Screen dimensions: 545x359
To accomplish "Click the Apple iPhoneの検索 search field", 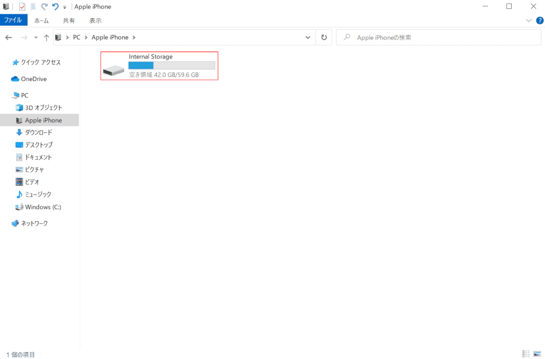I will tap(439, 38).
